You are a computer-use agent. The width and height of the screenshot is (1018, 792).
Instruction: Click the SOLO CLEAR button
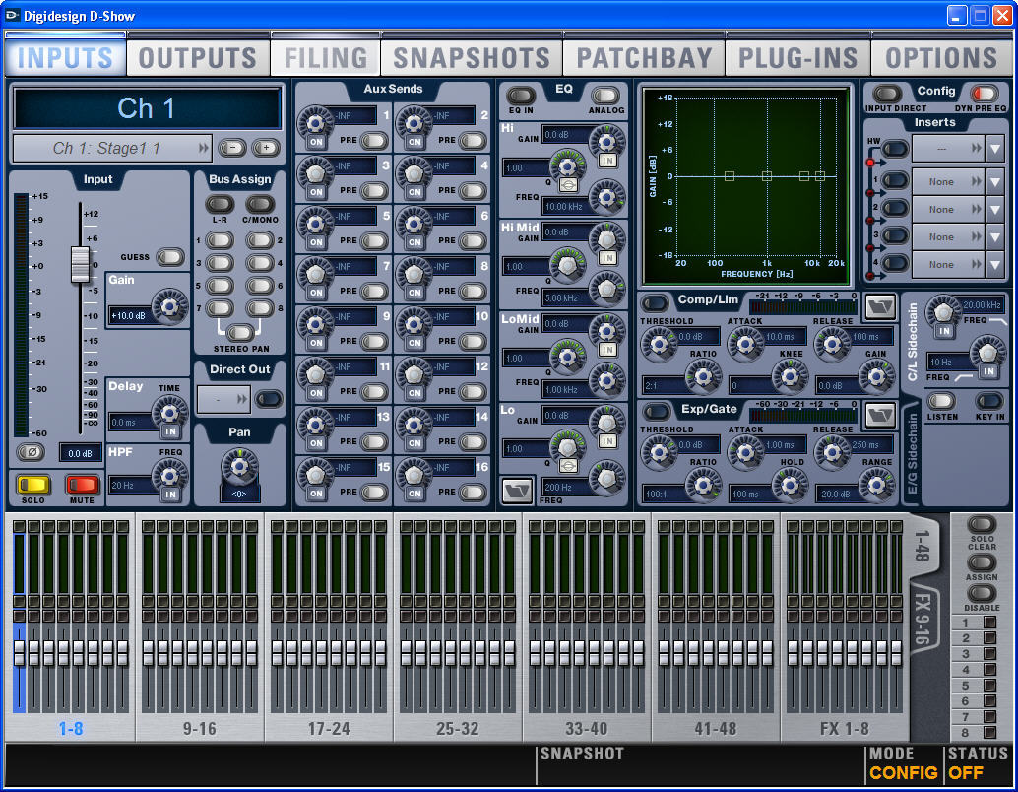981,525
